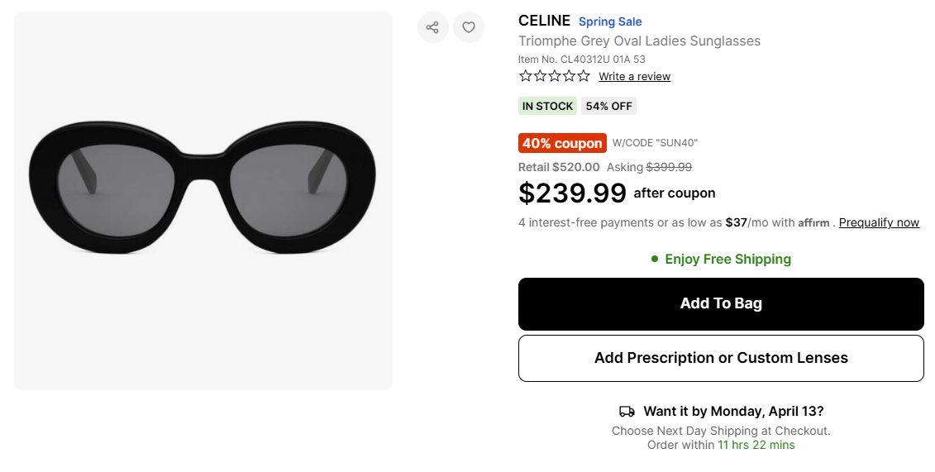Click Prequalify now link
Screen dimensions: 935x472
879,222
